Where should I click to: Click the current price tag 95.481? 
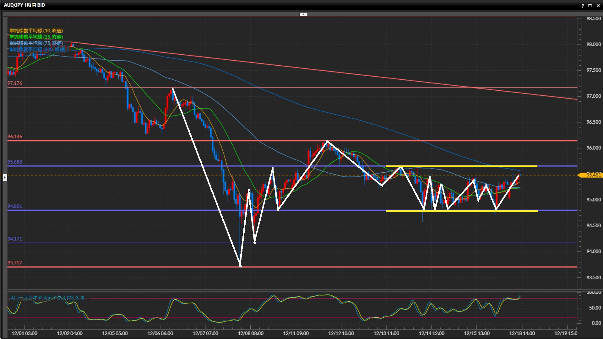click(x=593, y=175)
